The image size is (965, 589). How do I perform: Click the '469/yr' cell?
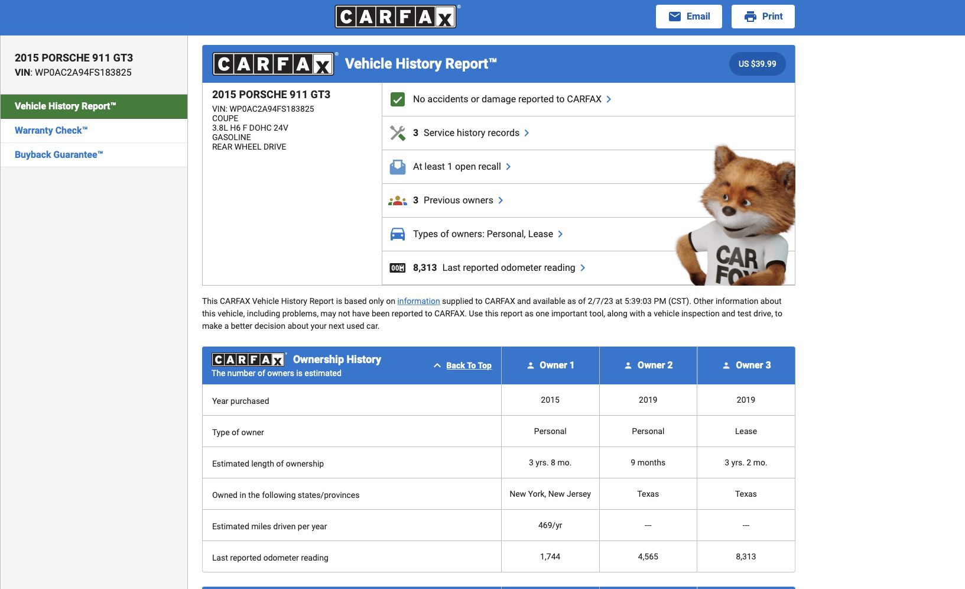(x=550, y=525)
